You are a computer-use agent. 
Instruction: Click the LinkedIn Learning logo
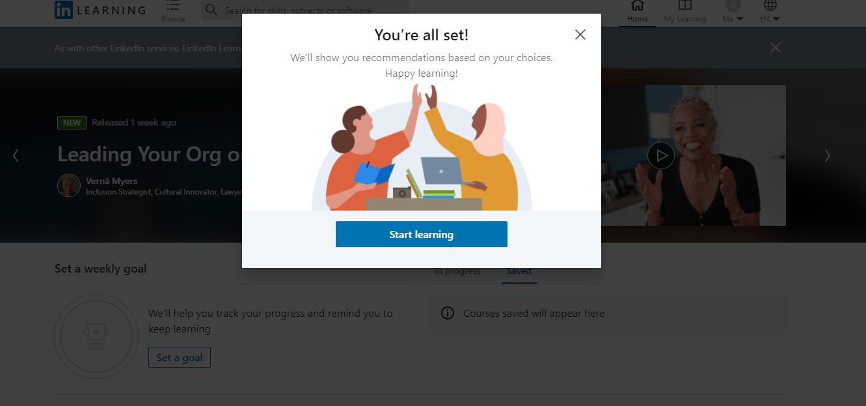[101, 10]
